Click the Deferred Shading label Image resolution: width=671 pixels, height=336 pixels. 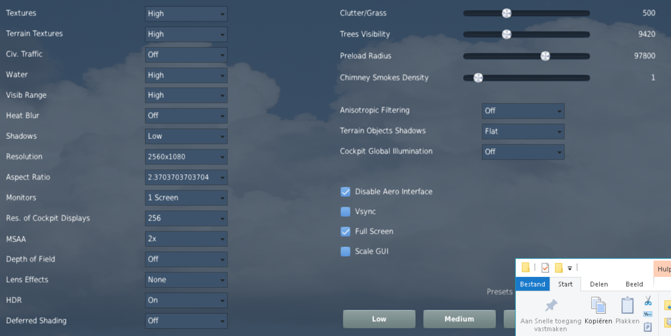(36, 321)
